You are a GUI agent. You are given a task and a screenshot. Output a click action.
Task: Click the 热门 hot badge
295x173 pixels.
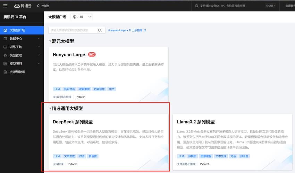pyautogui.click(x=92, y=54)
